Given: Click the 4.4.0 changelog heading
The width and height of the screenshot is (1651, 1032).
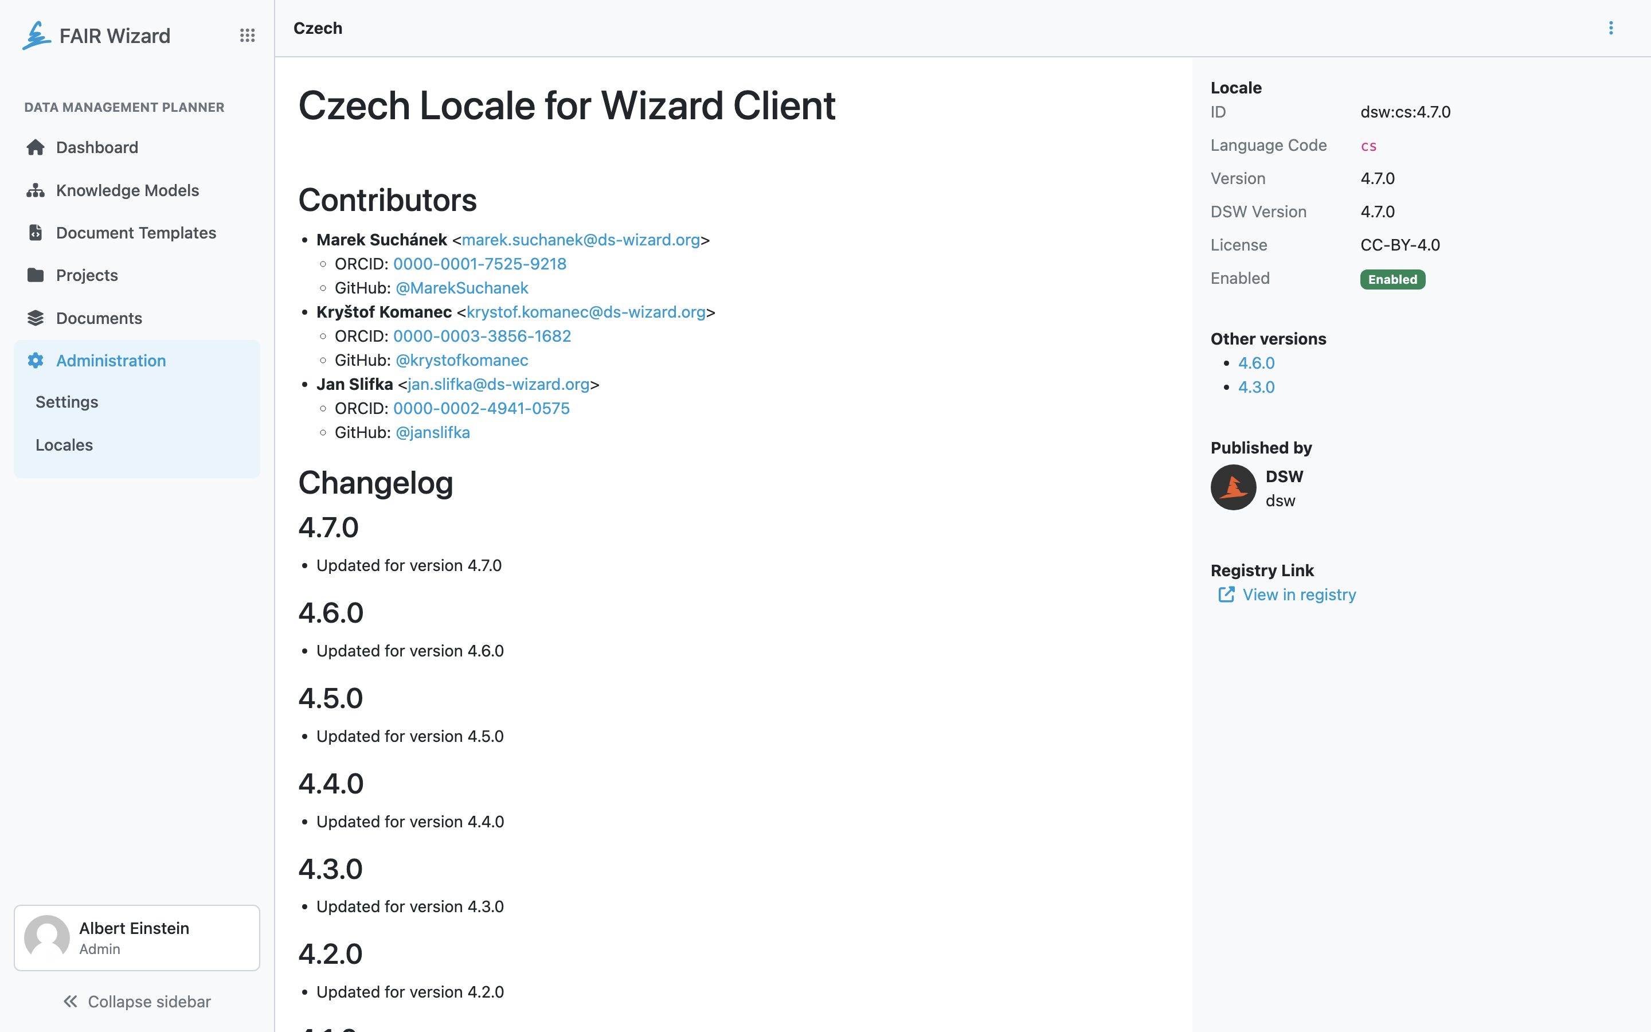Looking at the screenshot, I should tap(331, 784).
